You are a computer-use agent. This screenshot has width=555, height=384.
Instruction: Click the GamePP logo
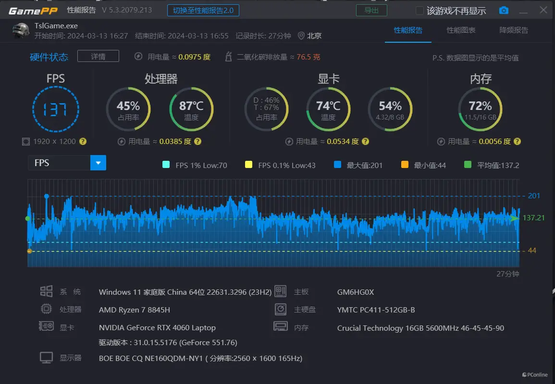click(33, 11)
